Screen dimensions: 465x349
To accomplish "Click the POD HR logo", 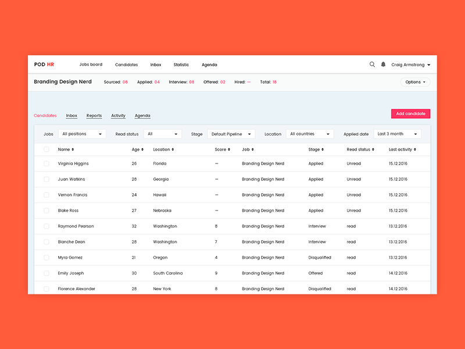I will [44, 65].
